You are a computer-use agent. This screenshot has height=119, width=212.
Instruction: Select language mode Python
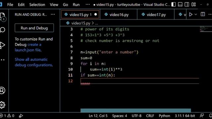[x=164, y=116]
